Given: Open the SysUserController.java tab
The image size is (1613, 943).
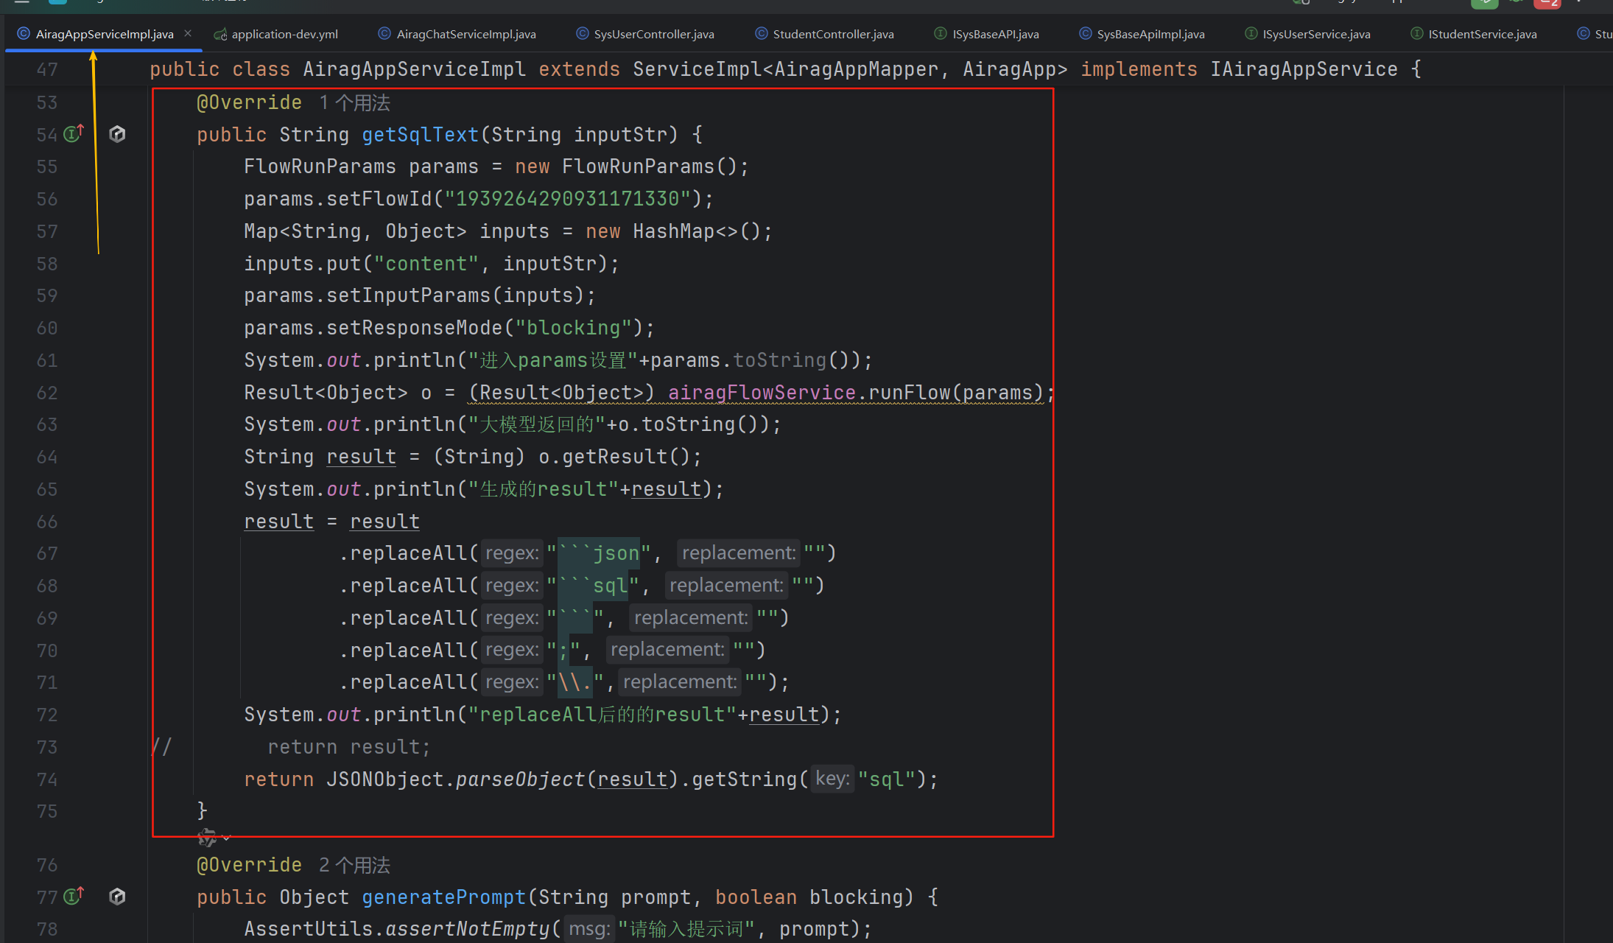Looking at the screenshot, I should click(x=645, y=34).
